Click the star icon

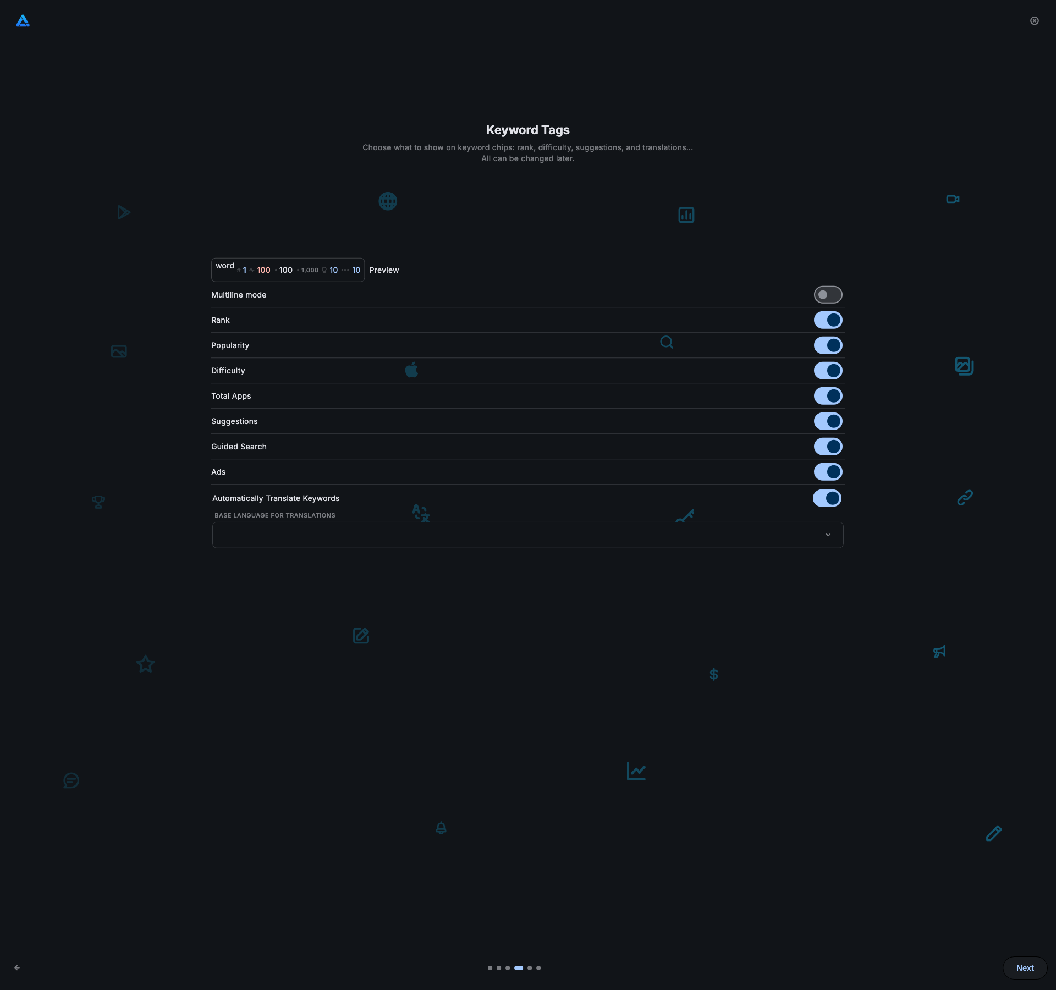pyautogui.click(x=146, y=664)
